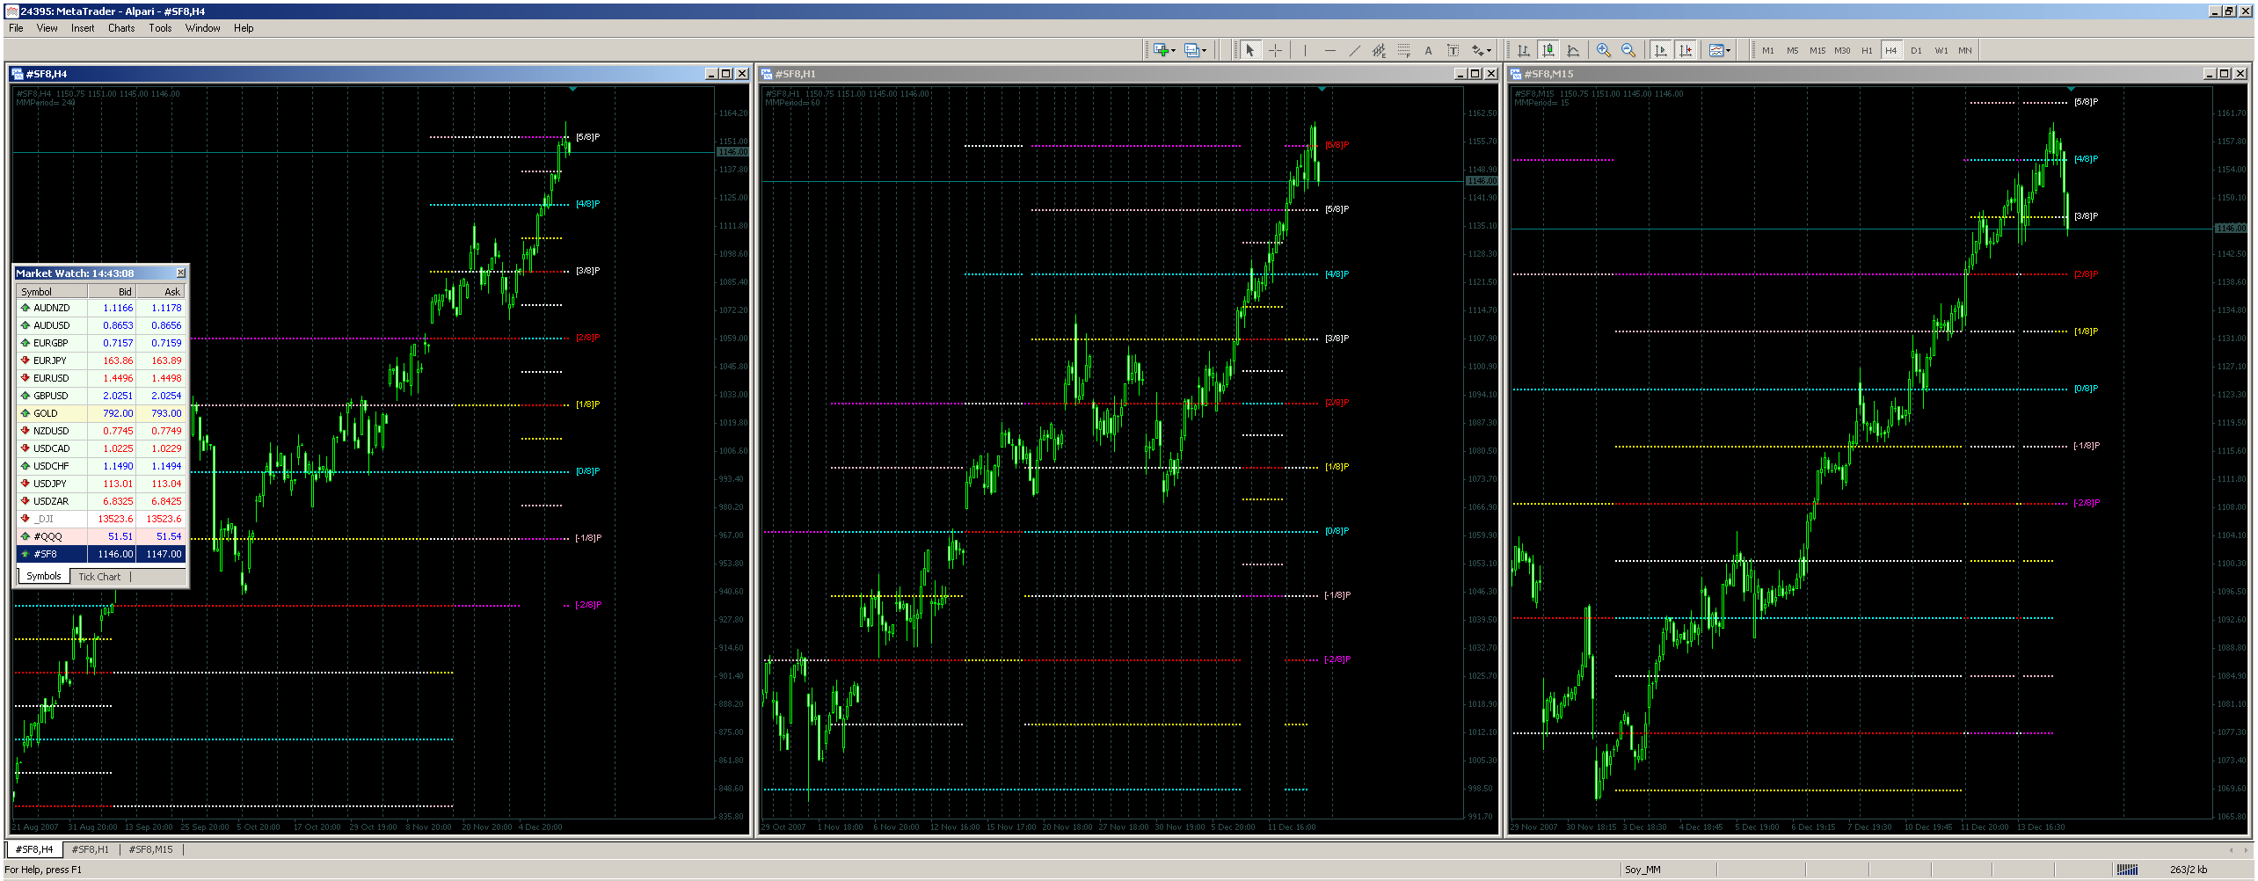Select the Text Label tool
The image size is (2258, 881).
1453,50
